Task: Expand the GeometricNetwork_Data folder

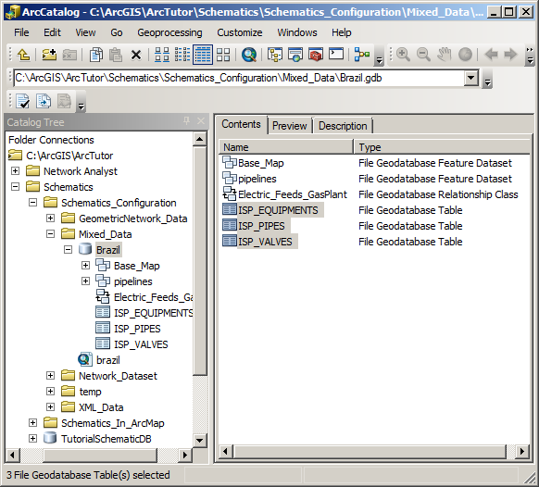Action: (50, 219)
